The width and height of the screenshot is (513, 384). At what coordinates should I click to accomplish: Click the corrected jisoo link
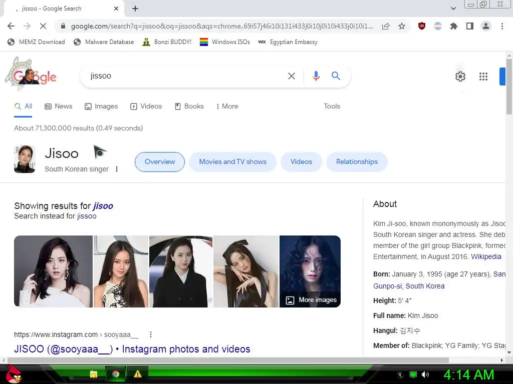(x=103, y=206)
